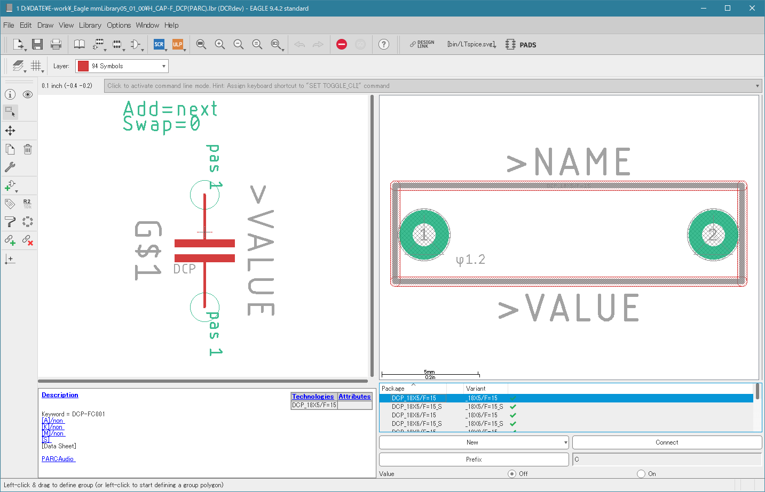765x492 pixels.
Task: Open the Layer 94 Symbols dropdown
Action: (122, 66)
